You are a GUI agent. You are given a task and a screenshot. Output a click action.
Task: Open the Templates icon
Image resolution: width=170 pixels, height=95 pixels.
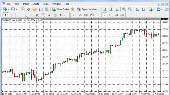pos(167,9)
